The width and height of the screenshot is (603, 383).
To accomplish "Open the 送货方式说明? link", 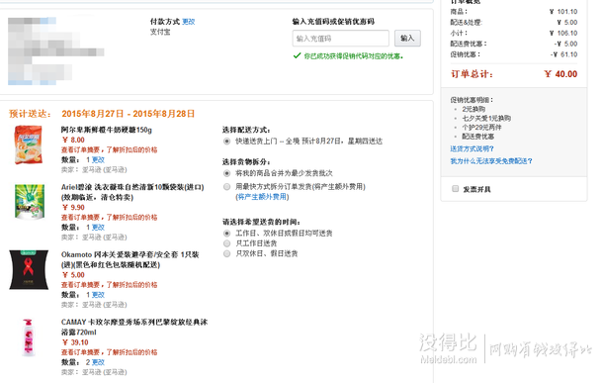I will [x=472, y=148].
